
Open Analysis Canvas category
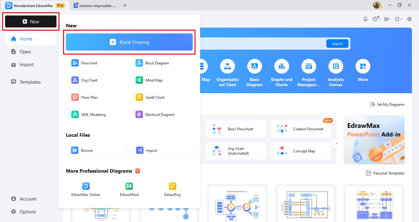point(336,73)
